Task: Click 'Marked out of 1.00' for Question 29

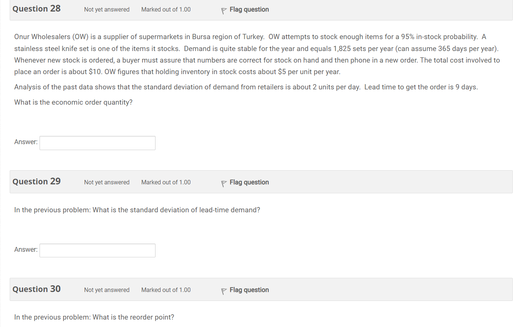Action: point(166,182)
